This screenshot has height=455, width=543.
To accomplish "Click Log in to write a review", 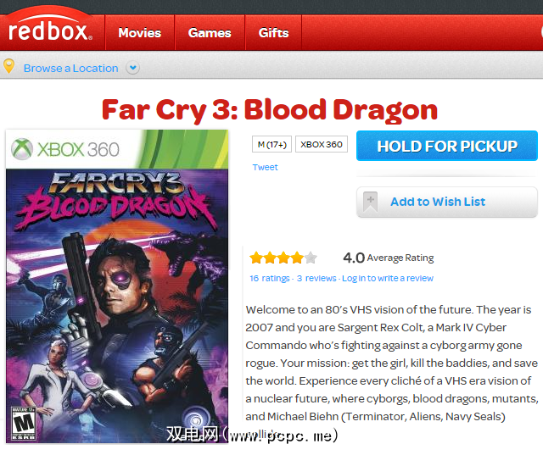I will [388, 278].
